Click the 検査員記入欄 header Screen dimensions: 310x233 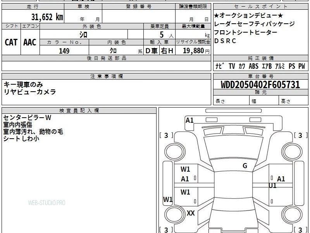click(79, 111)
